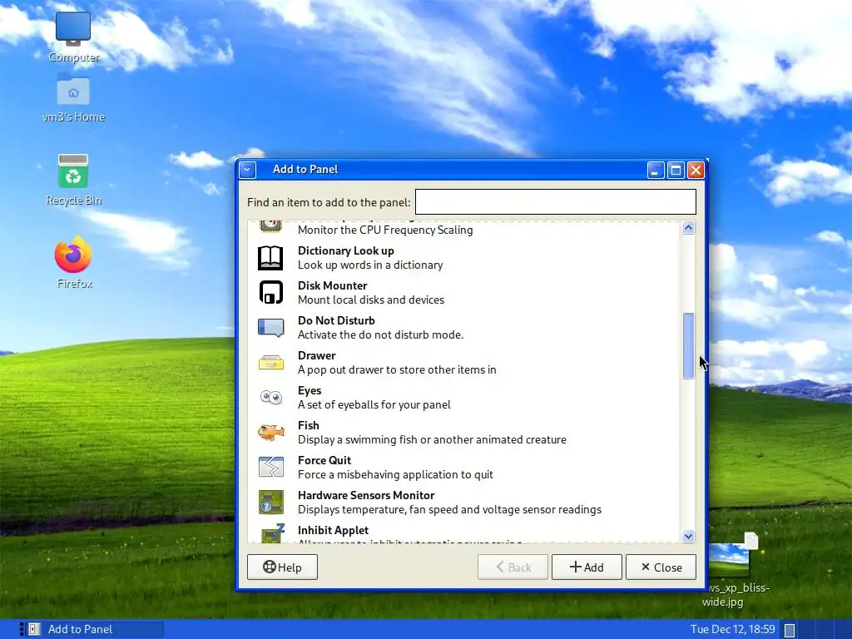852x639 pixels.
Task: Select the CPU Frequency Scaling monitor icon
Action: 270,225
